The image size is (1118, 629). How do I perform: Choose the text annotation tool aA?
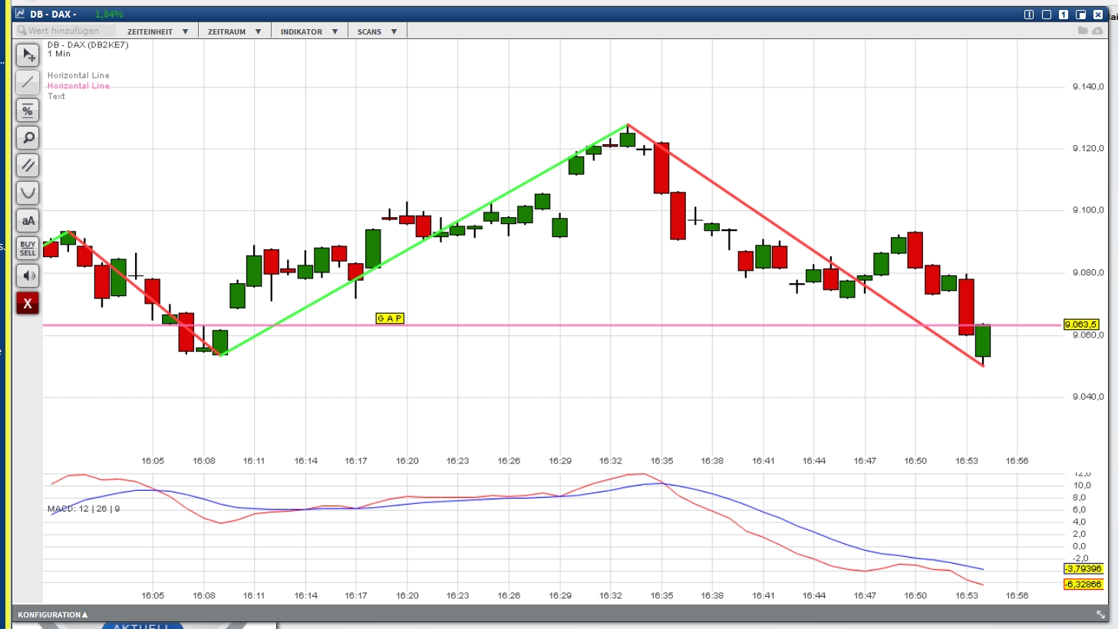[28, 220]
